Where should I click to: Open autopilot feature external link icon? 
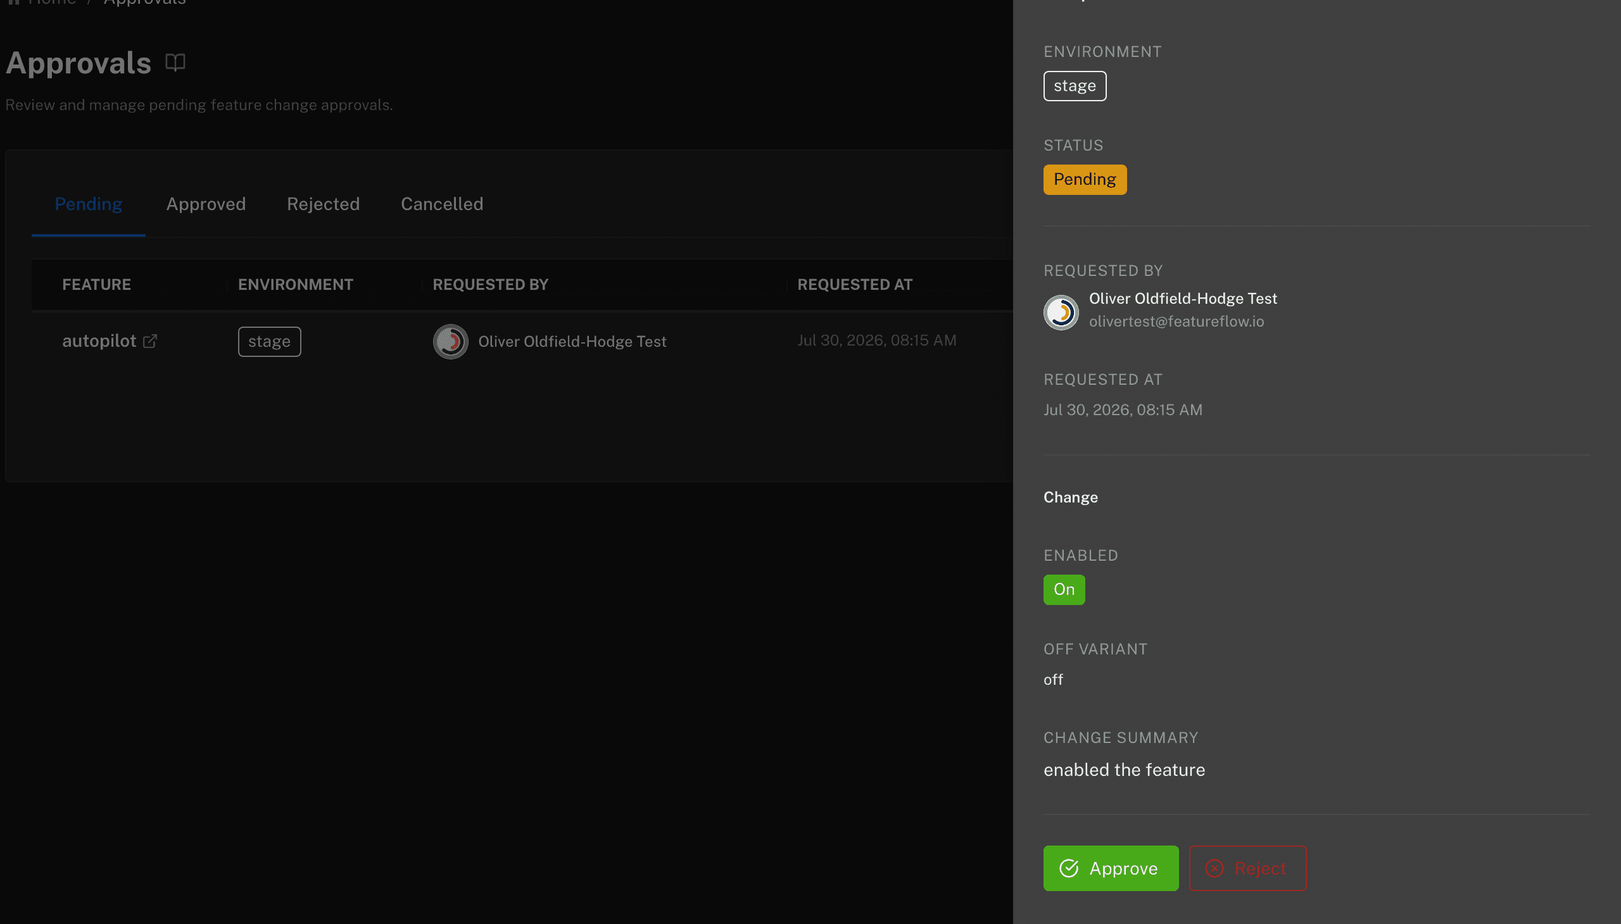pos(150,341)
